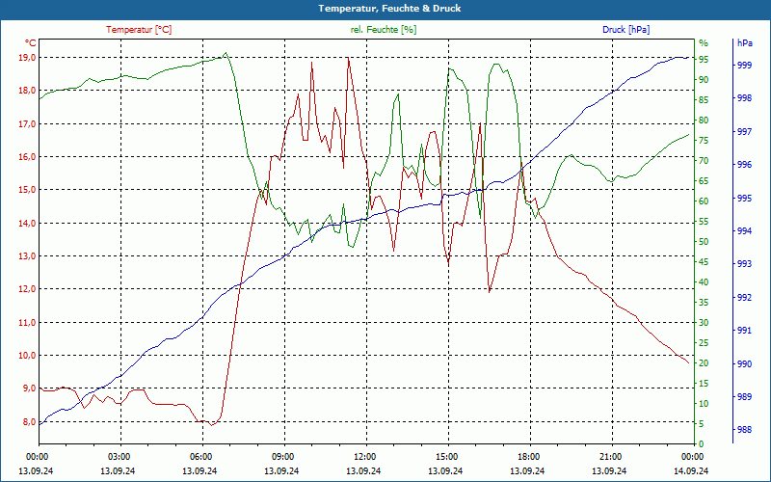
Task: Click the '95' humidity axis value
Action: (704, 60)
